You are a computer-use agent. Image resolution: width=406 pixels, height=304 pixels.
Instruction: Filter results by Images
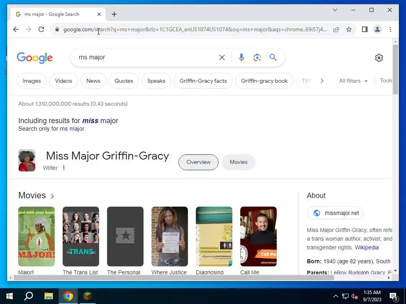(32, 81)
